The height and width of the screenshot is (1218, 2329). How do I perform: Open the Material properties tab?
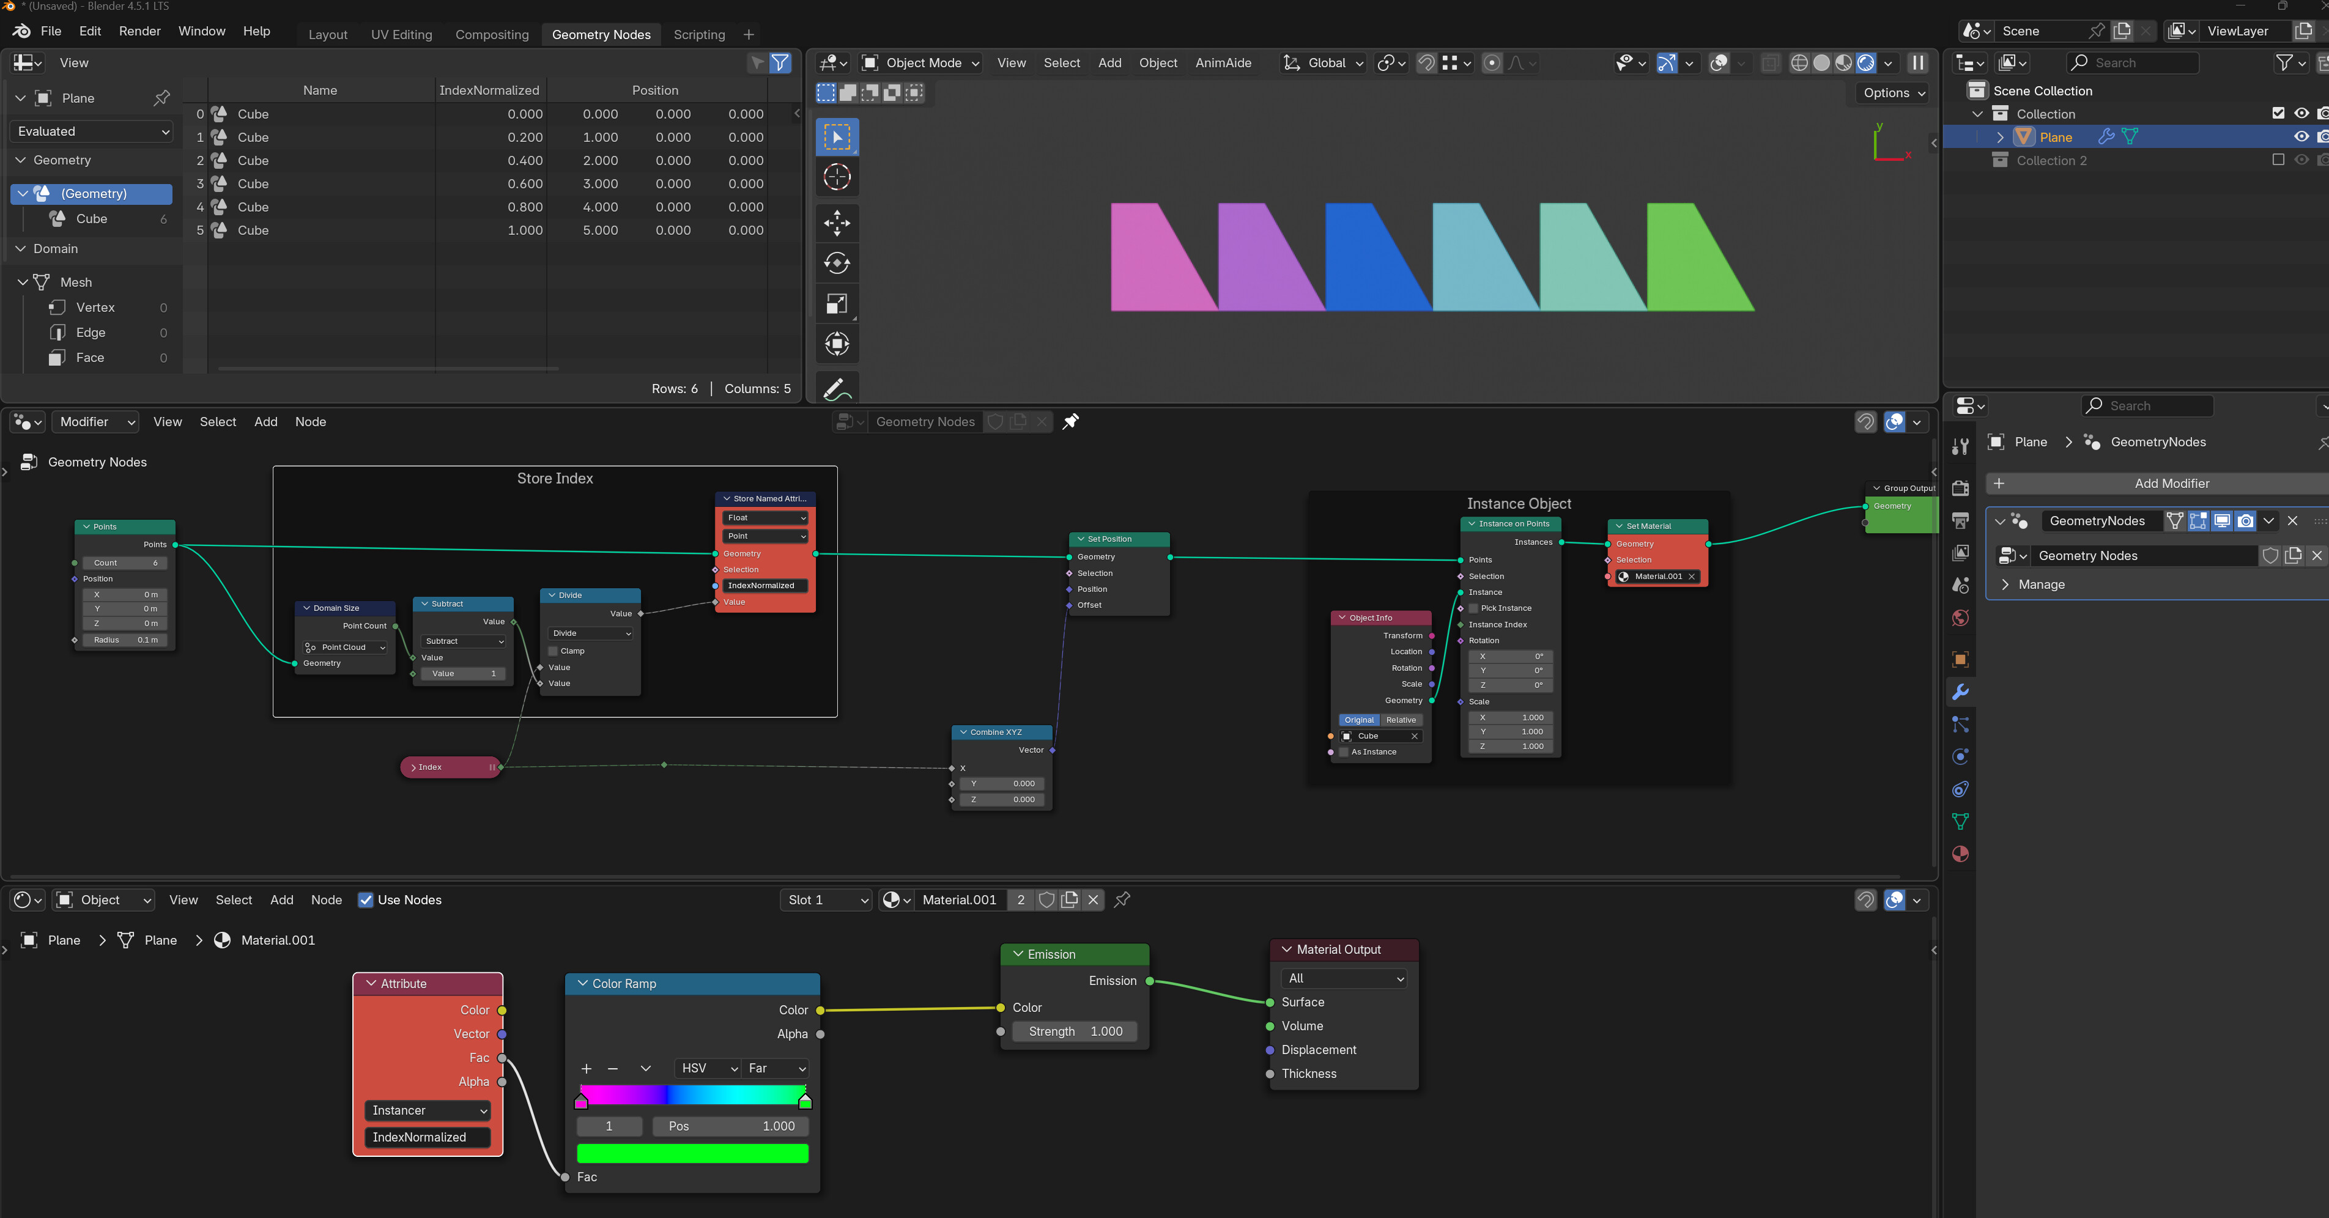1960,854
